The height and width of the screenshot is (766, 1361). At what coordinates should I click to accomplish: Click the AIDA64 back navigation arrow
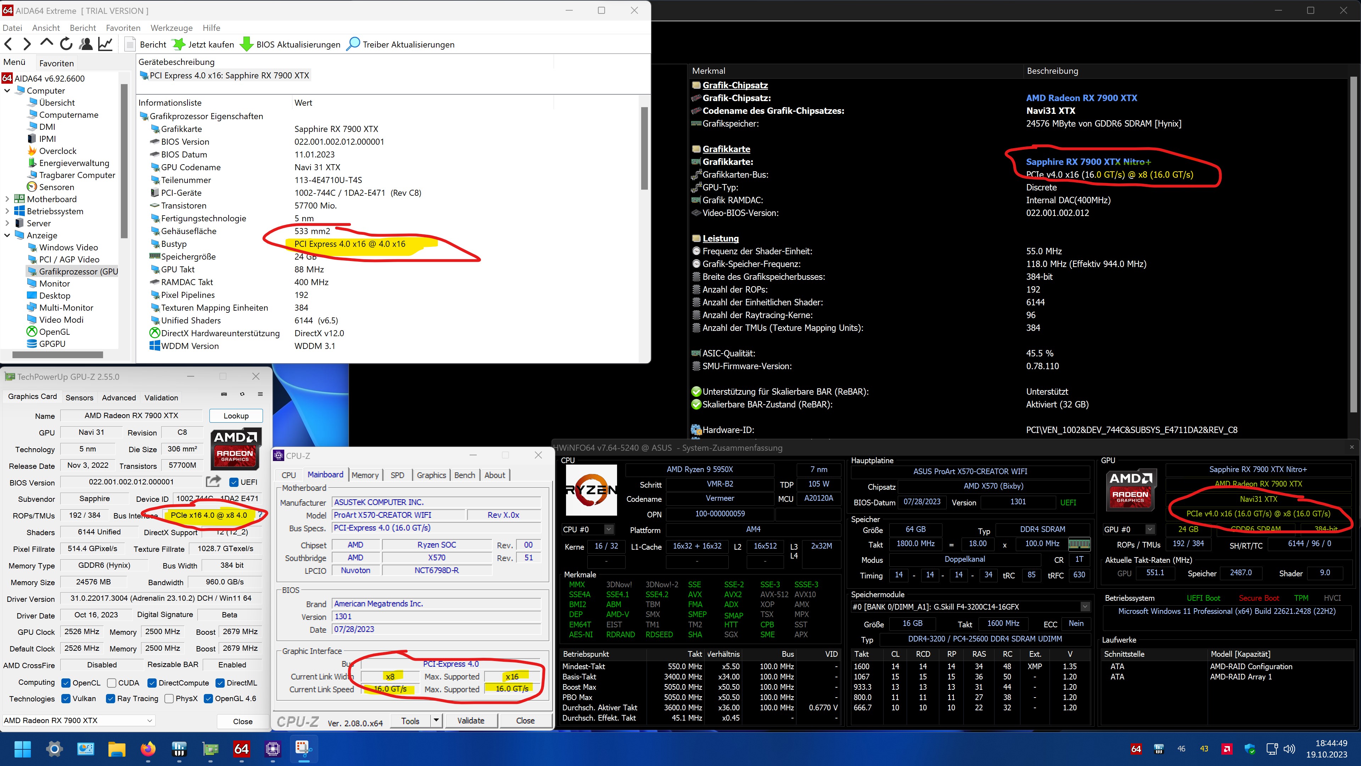9,44
